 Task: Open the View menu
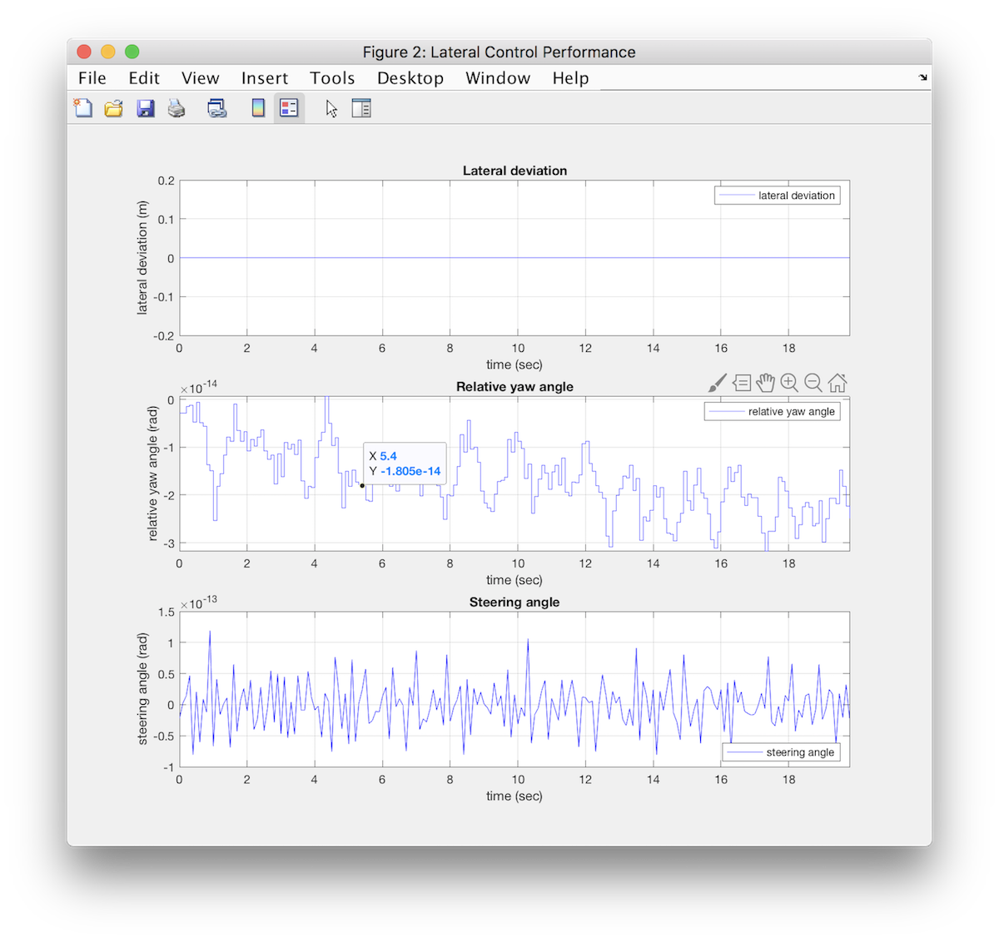(201, 78)
